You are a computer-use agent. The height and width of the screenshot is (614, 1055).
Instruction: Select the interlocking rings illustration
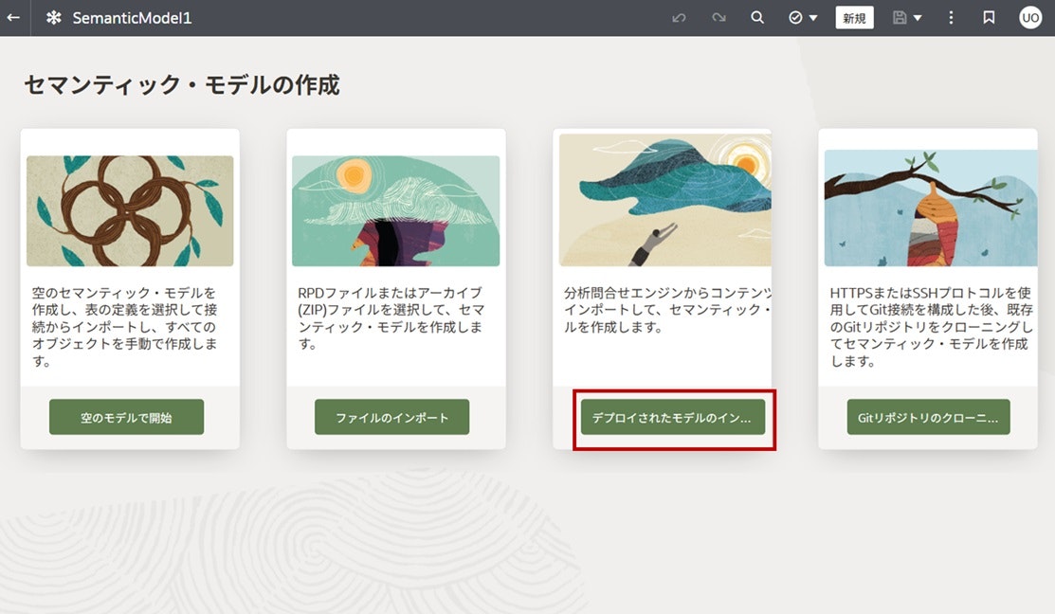[x=130, y=211]
